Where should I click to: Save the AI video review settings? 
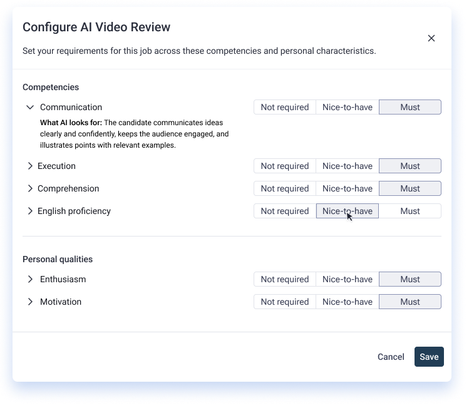click(429, 357)
